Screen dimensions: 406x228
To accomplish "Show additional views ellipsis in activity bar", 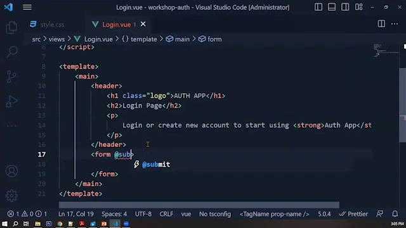I will pos(11,126).
